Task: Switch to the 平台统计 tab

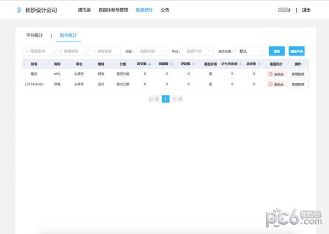Action: point(35,35)
